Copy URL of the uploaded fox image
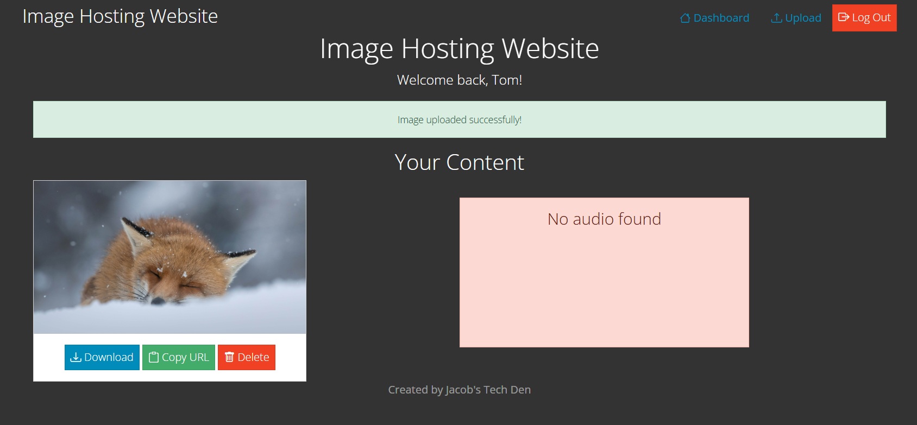 click(179, 357)
